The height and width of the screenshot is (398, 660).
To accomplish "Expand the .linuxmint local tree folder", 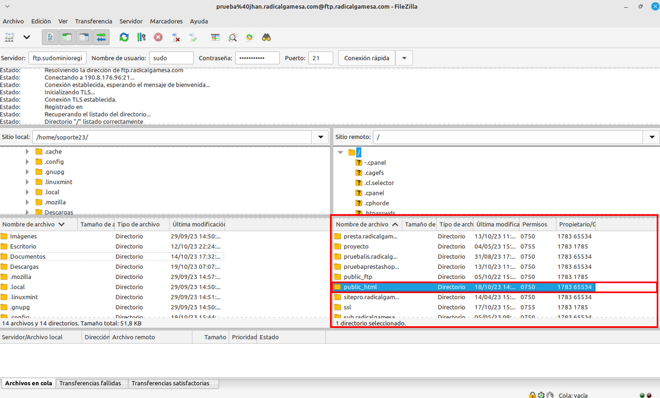I will click(28, 182).
